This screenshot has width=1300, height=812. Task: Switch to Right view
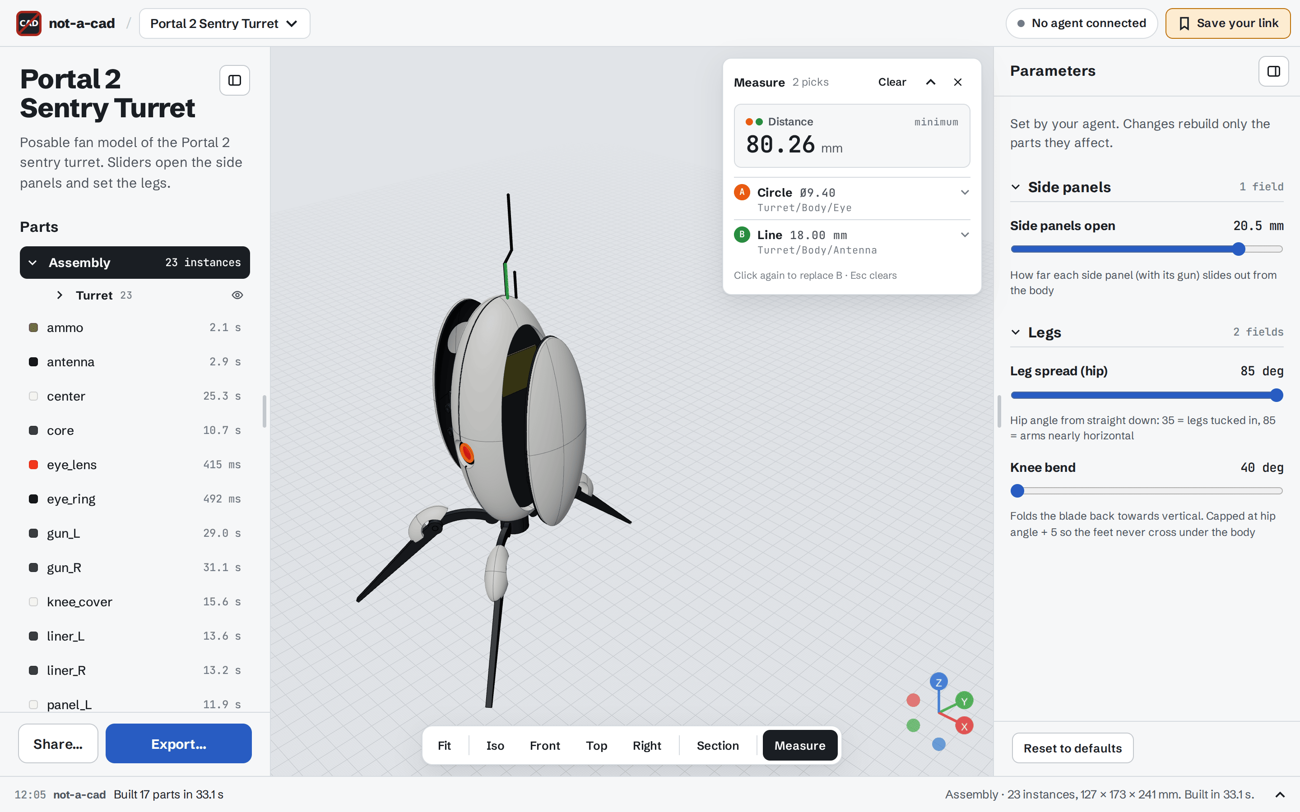[647, 745]
